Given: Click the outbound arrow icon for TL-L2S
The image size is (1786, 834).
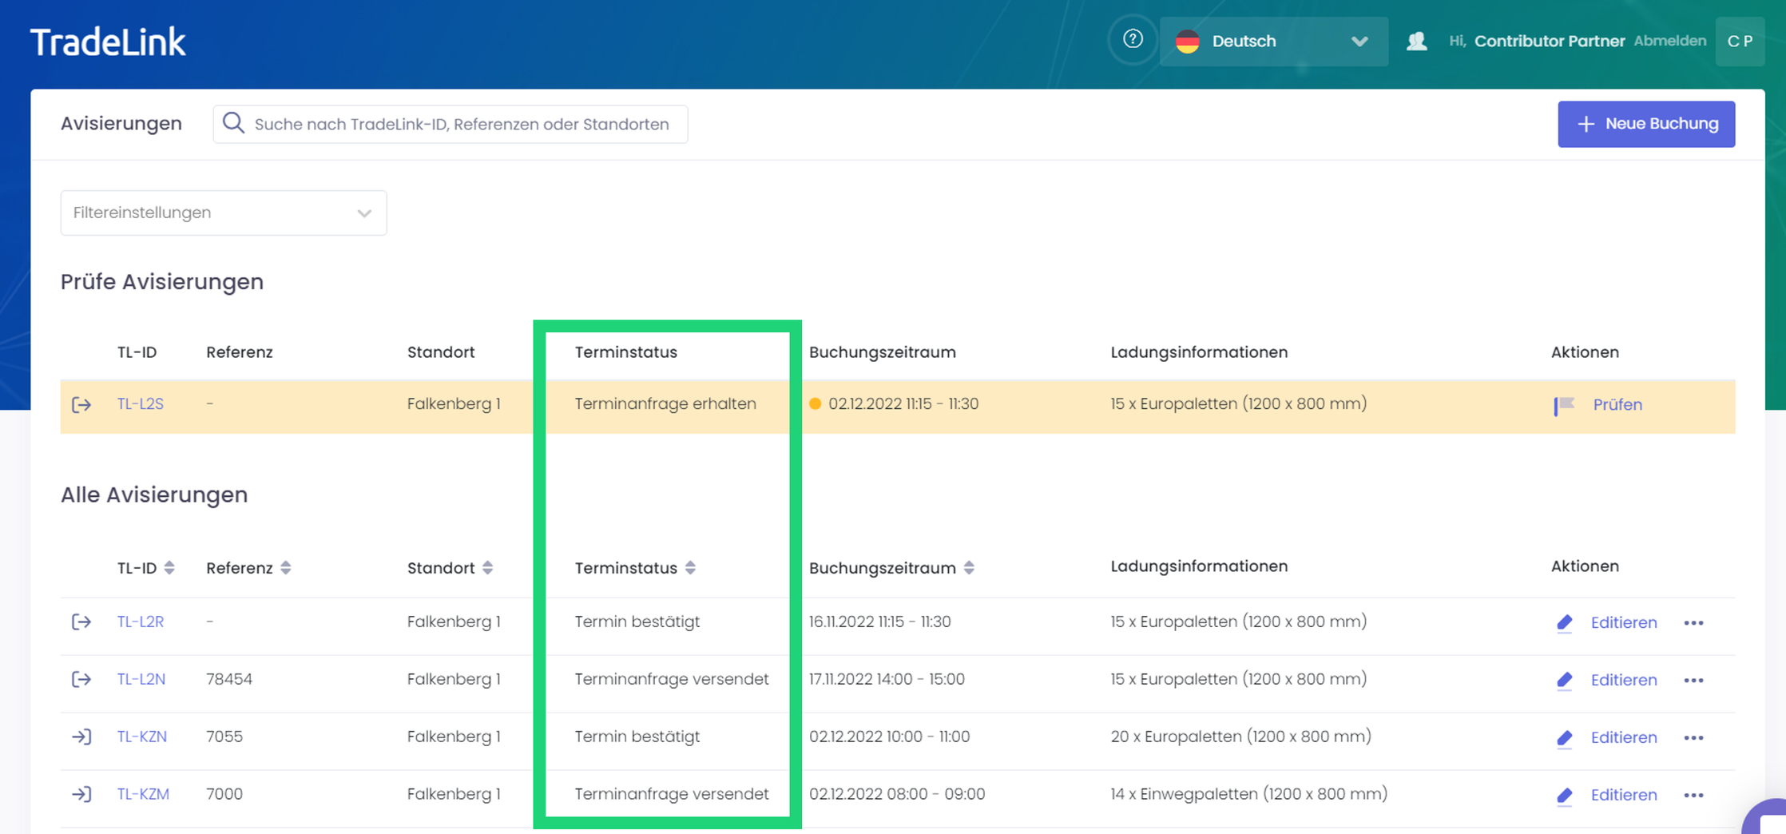Looking at the screenshot, I should [81, 404].
